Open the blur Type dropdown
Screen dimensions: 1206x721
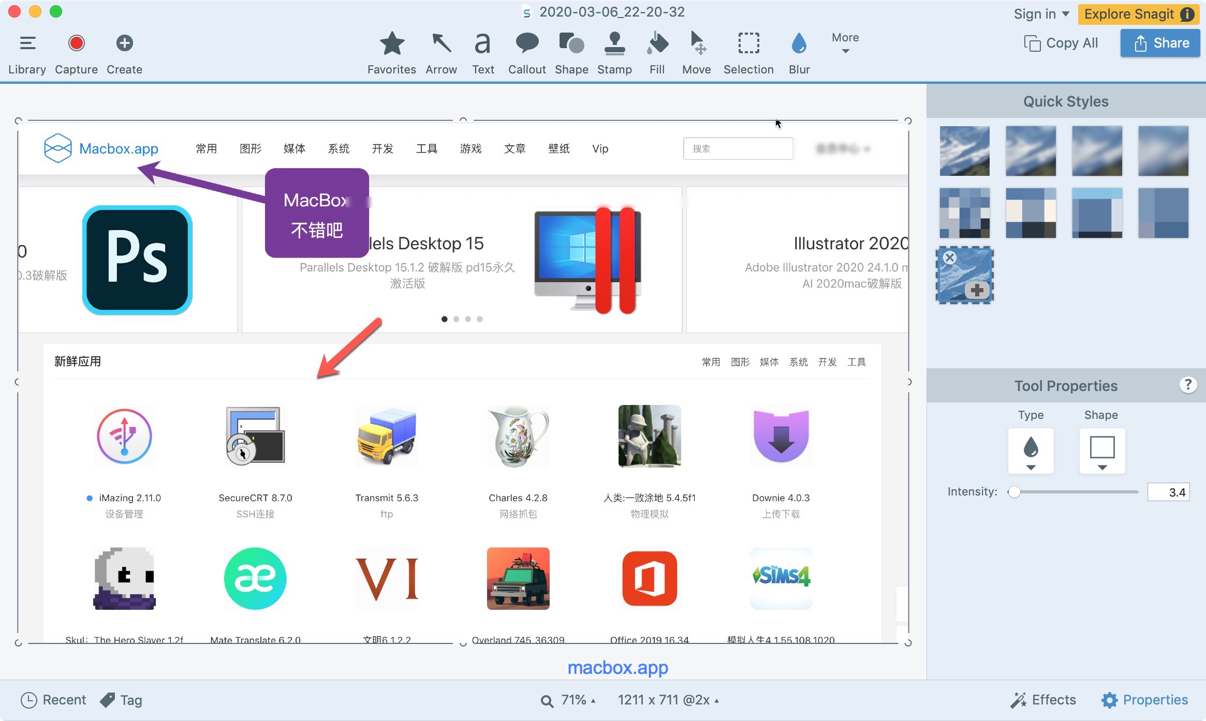(x=1031, y=451)
